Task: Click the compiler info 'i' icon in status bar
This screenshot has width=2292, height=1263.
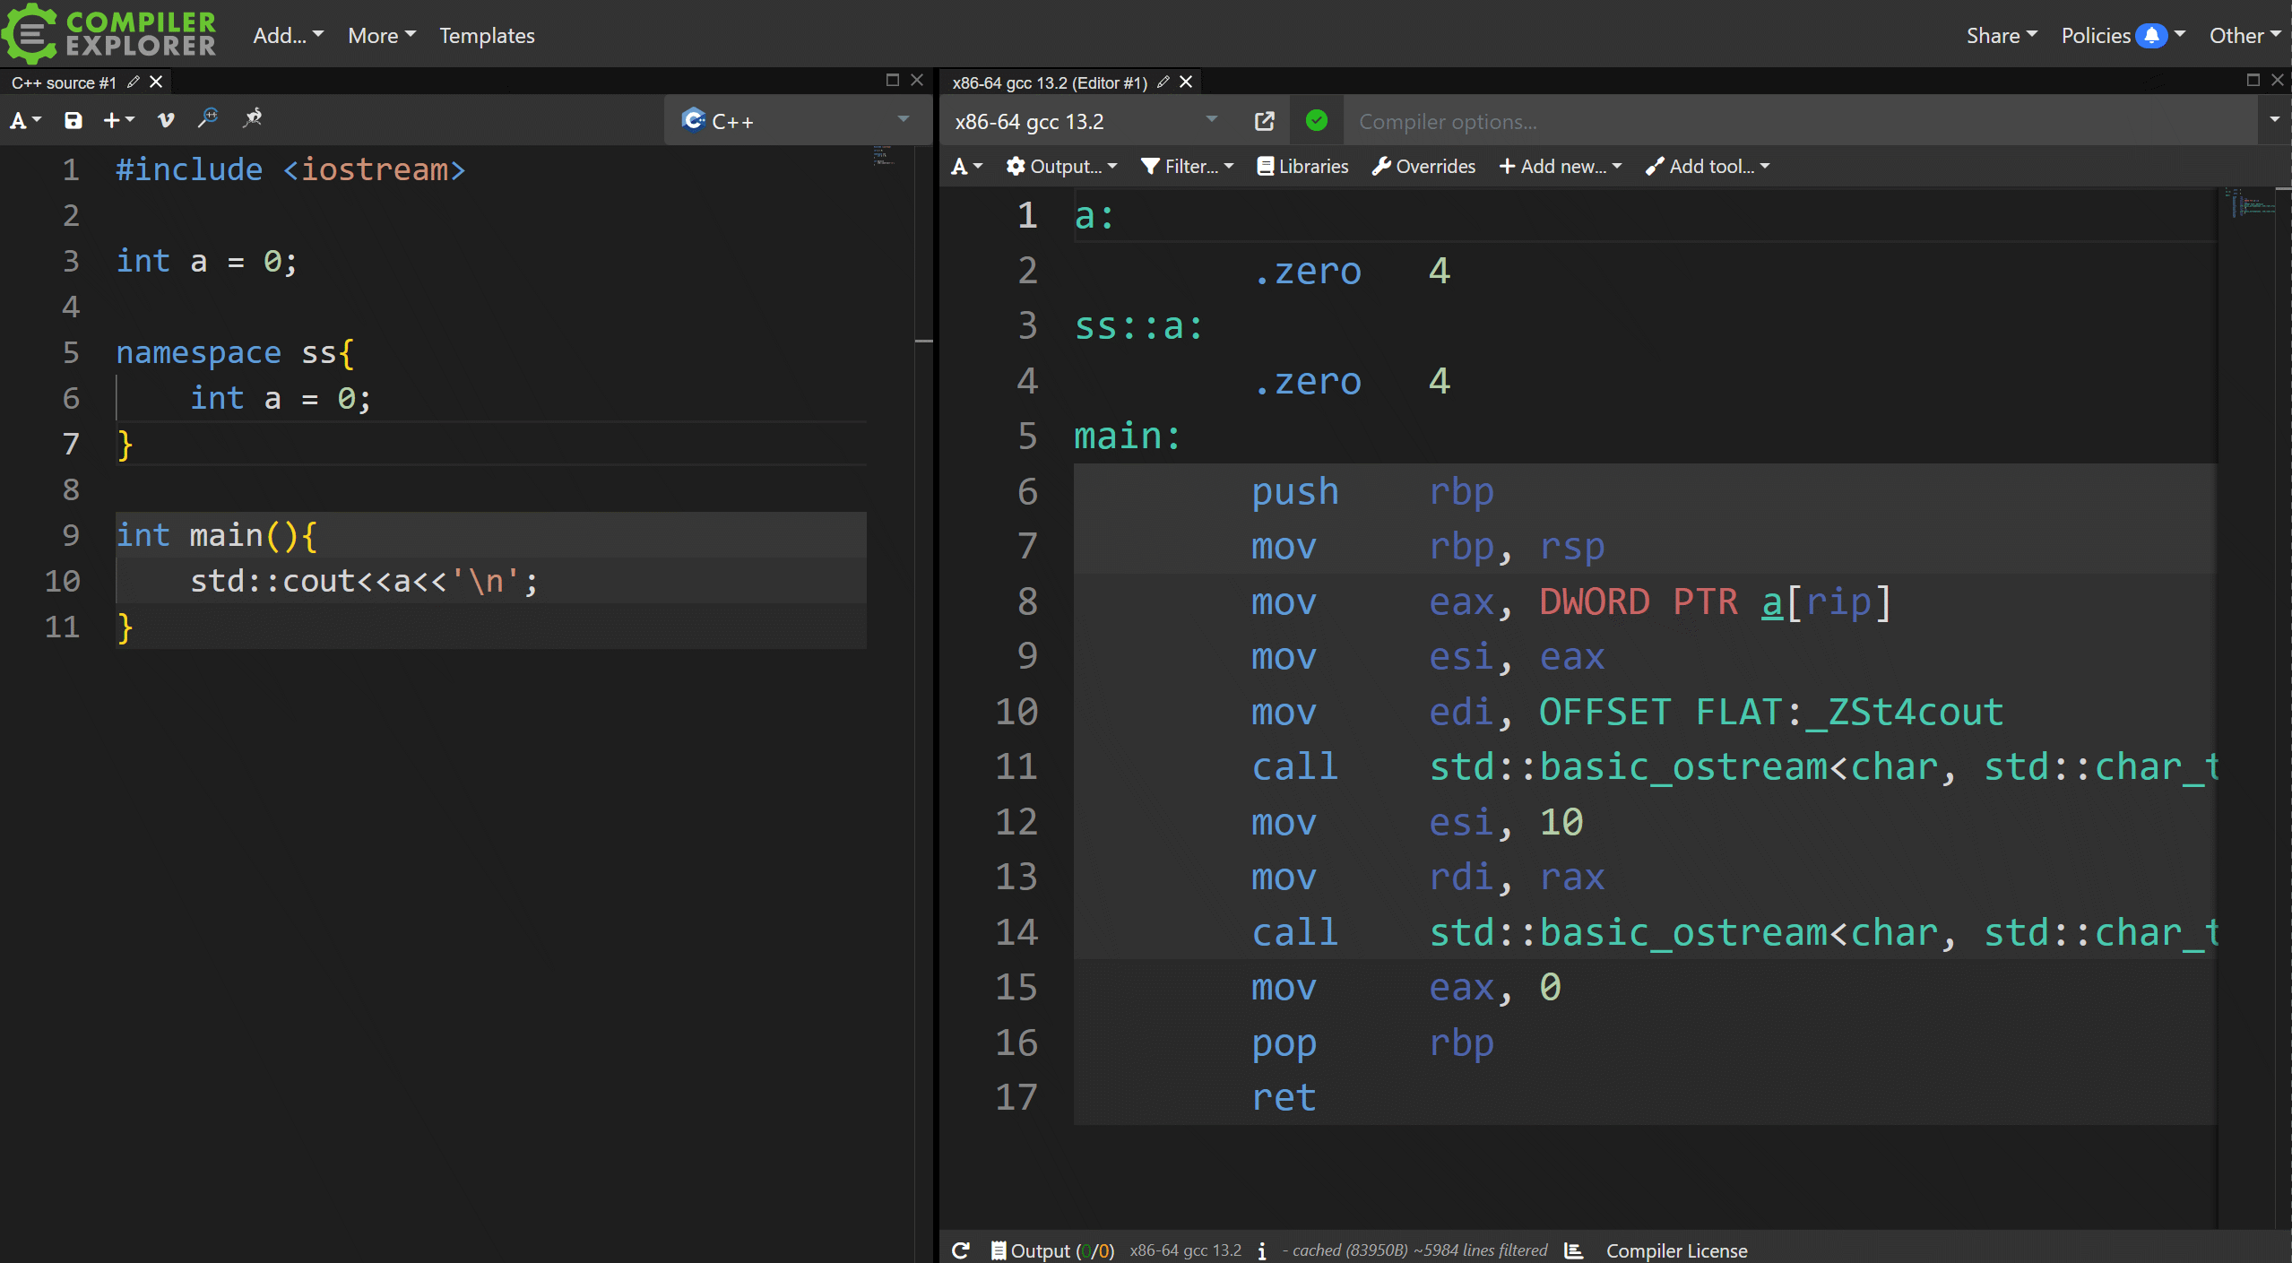Action: (x=1262, y=1250)
